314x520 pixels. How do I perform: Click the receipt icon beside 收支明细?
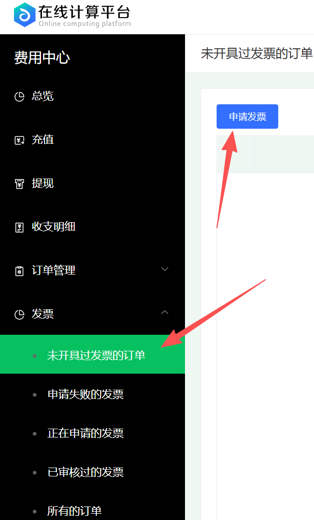click(x=20, y=227)
